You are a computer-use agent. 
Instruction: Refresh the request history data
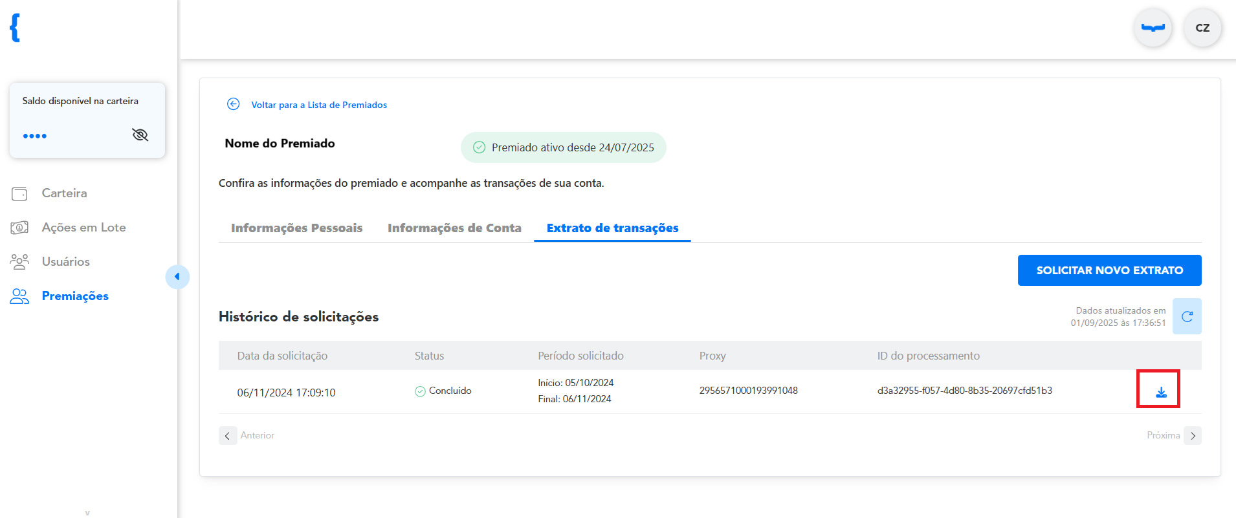point(1187,316)
